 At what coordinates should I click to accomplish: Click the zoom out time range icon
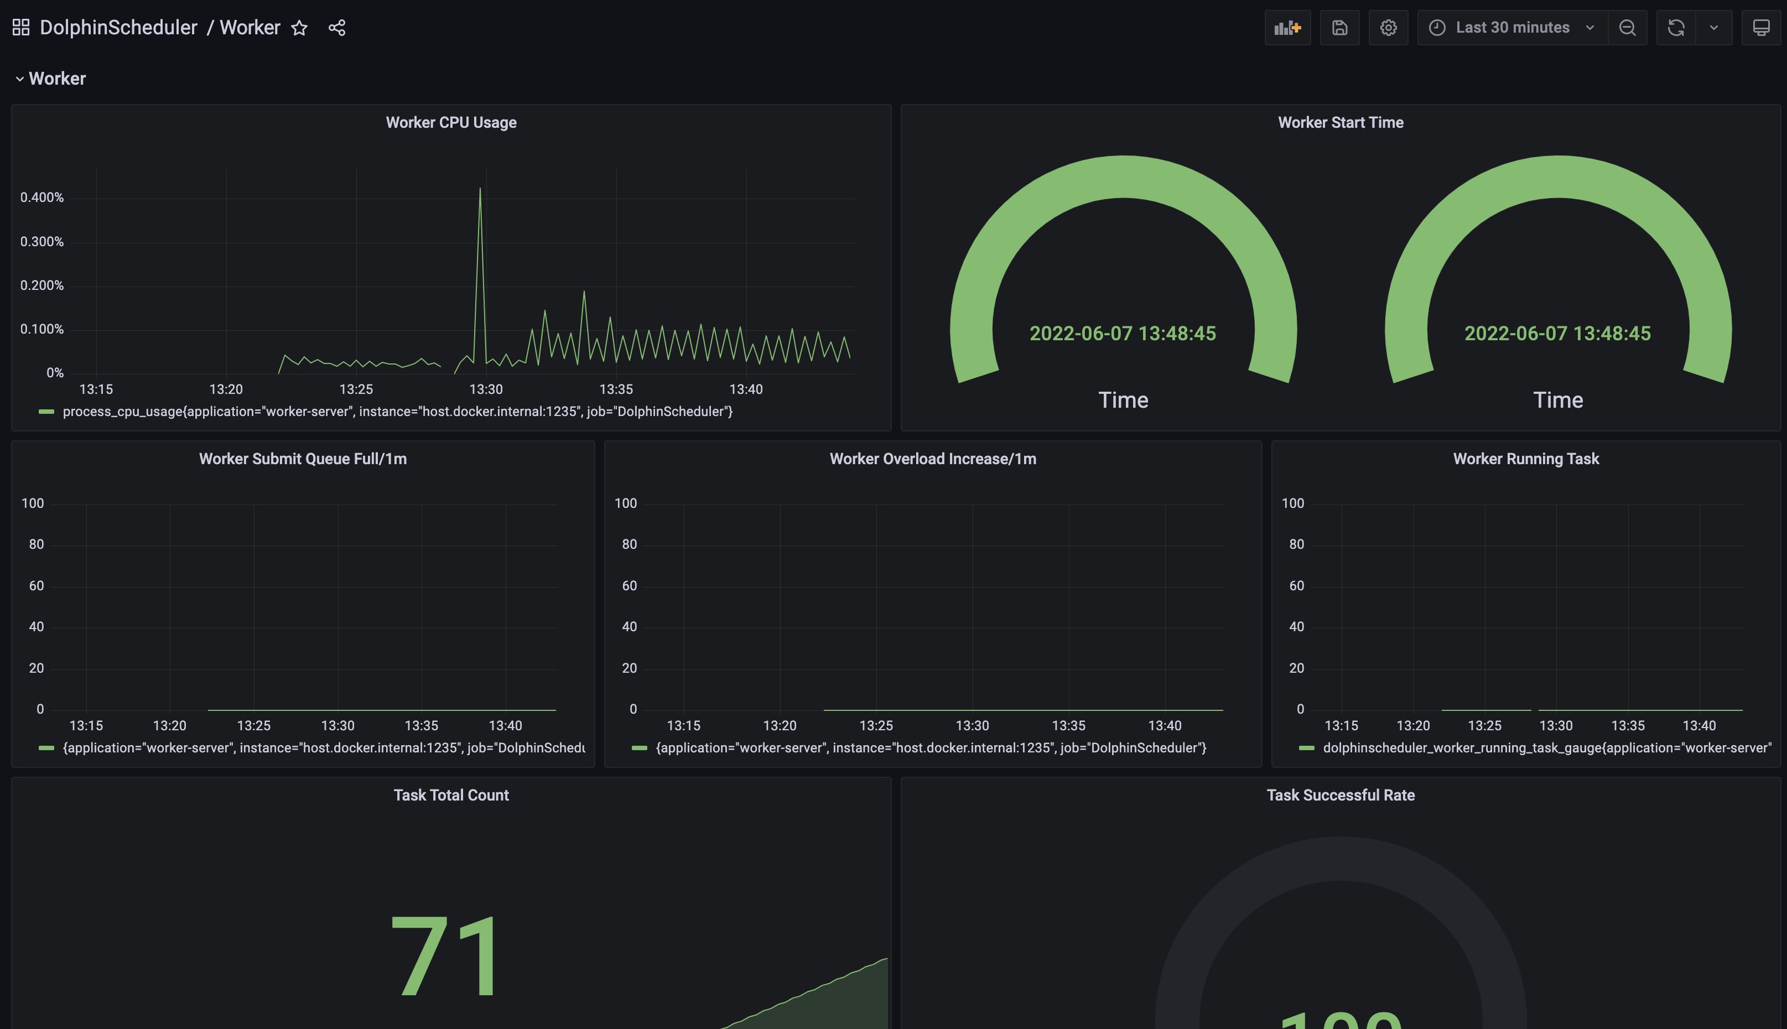click(1627, 28)
